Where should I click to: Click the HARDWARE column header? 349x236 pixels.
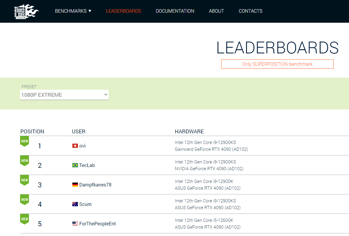(x=189, y=132)
